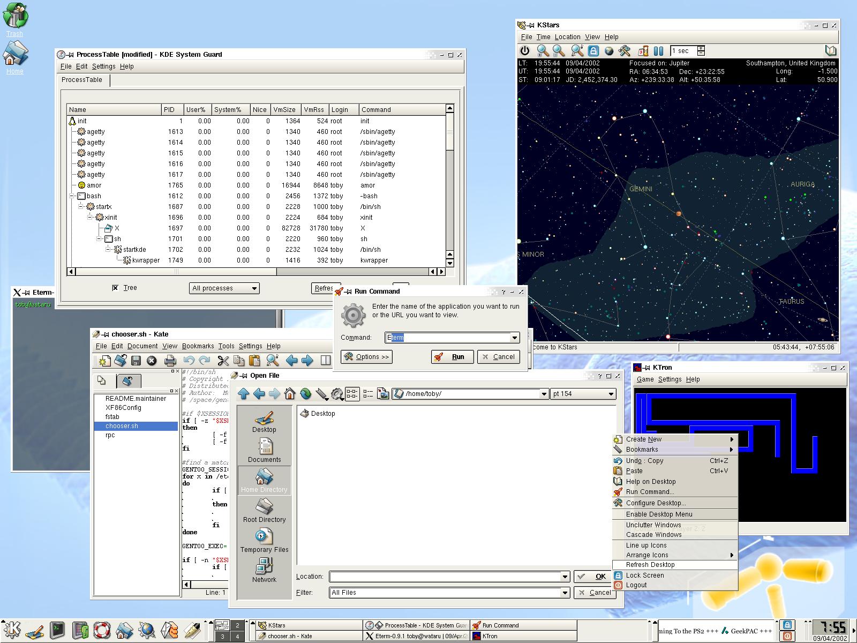Open the Location menu in KStars
Viewport: 857px width, 643px height.
(567, 37)
